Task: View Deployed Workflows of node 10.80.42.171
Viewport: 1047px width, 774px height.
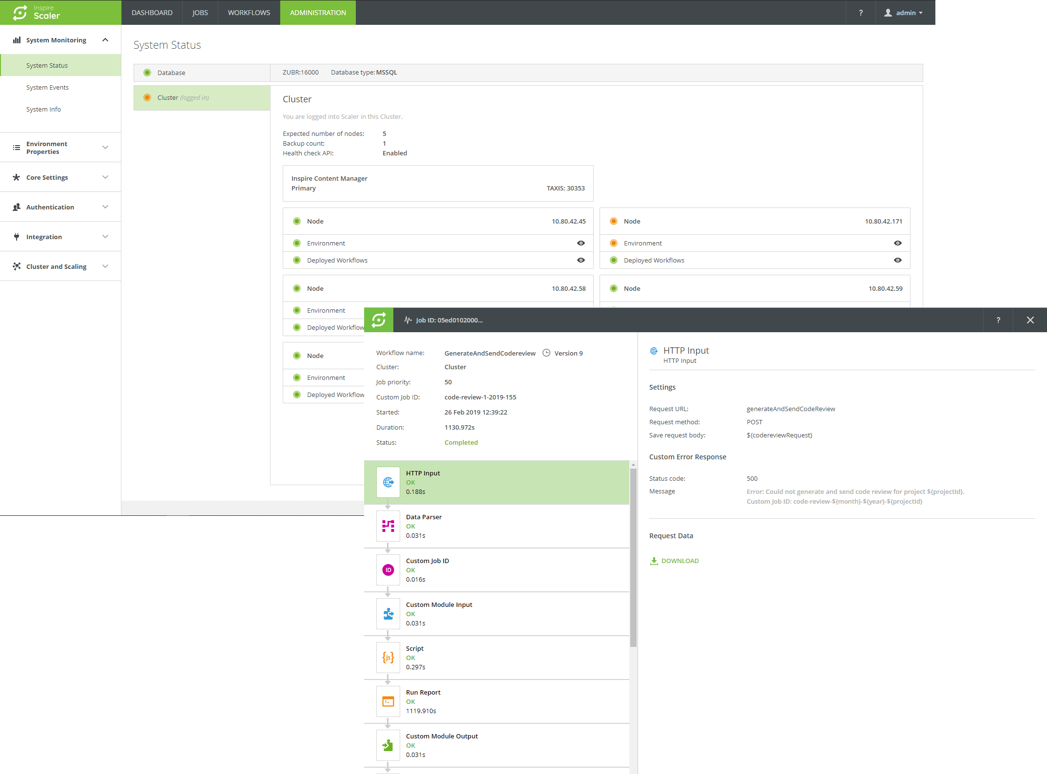Action: [898, 260]
